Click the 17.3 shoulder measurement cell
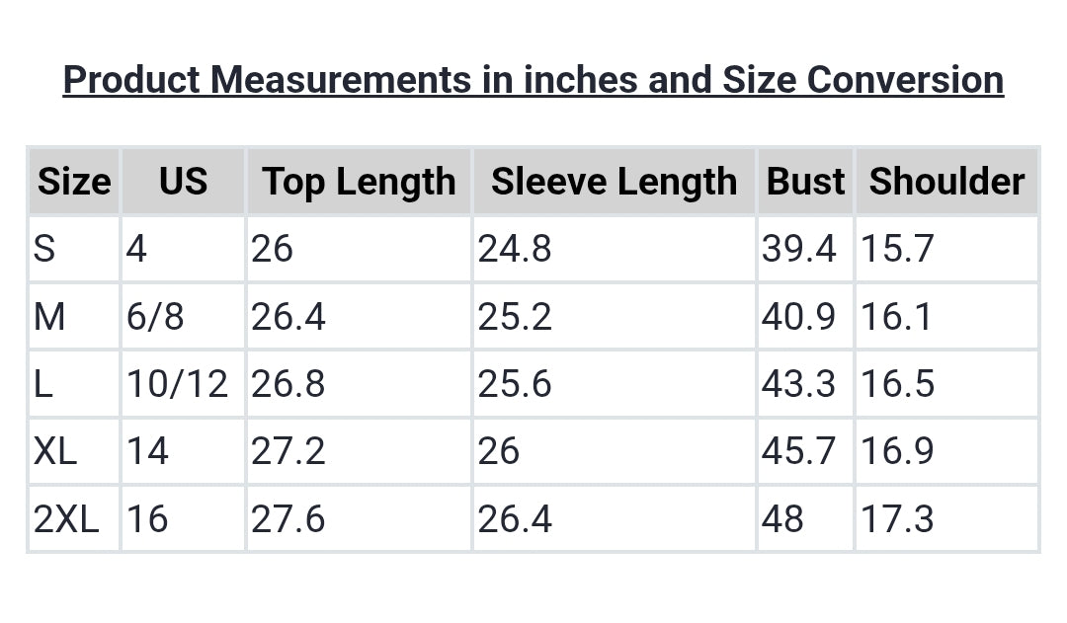Image resolution: width=1067 pixels, height=623 pixels. pyautogui.click(x=896, y=519)
